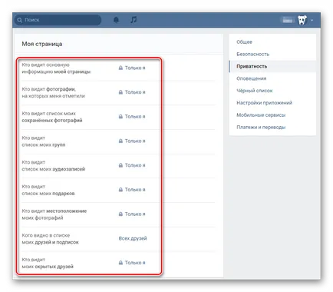The width and height of the screenshot is (333, 292).
Task: Open the music note icon
Action: point(134,20)
